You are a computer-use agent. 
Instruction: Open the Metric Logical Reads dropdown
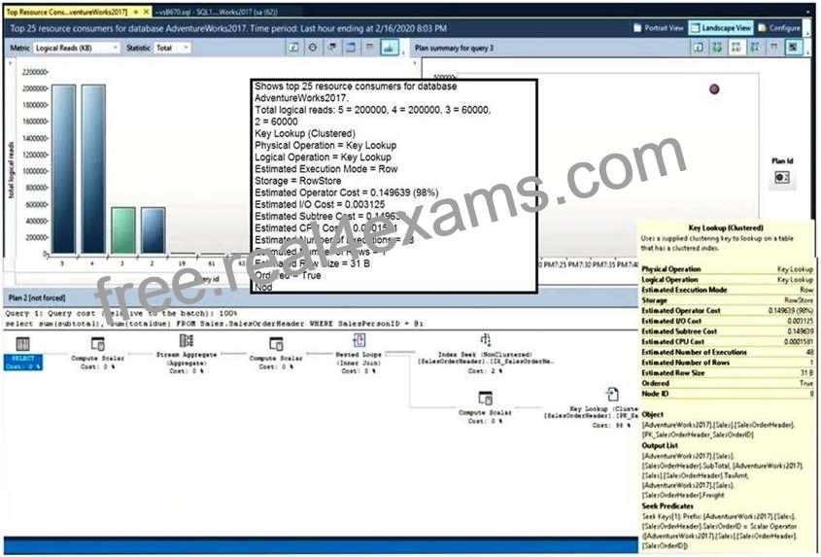point(77,48)
